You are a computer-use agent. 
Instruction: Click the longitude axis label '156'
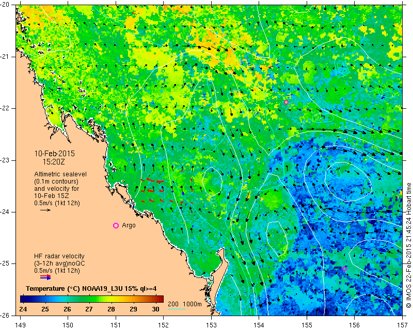tap(355, 325)
